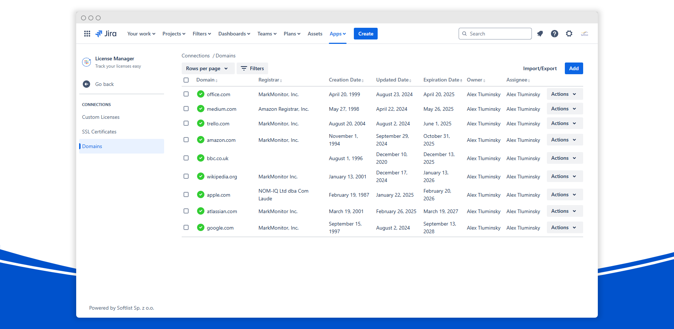The image size is (674, 329).
Task: Click the Jira logo
Action: click(106, 34)
